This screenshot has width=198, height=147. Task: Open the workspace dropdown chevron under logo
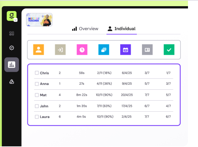[16, 20]
